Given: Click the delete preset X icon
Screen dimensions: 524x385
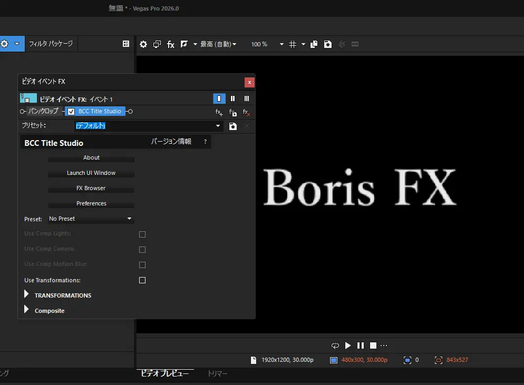Looking at the screenshot, I should point(247,126).
